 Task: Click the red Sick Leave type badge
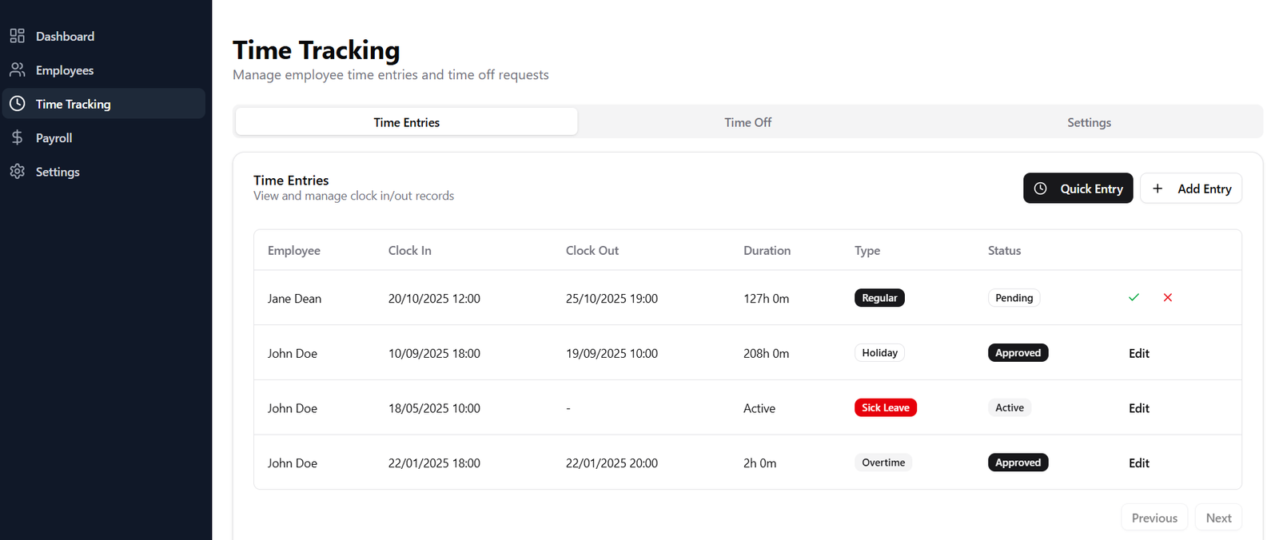point(885,407)
